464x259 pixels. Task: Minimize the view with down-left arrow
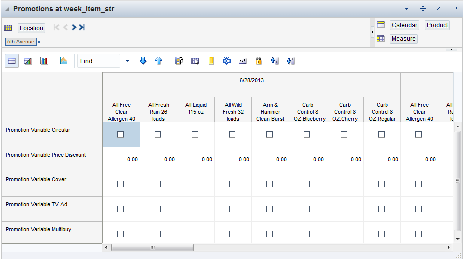(x=438, y=9)
